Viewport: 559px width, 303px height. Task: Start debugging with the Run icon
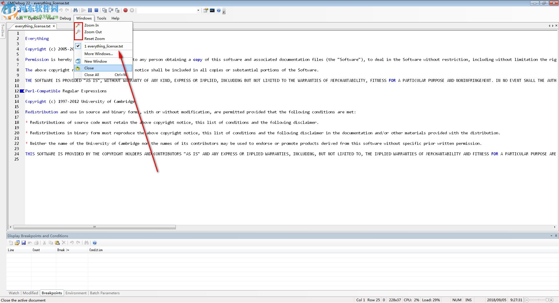pos(83,10)
